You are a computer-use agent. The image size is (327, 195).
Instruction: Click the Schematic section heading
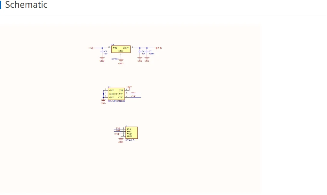[26, 5]
